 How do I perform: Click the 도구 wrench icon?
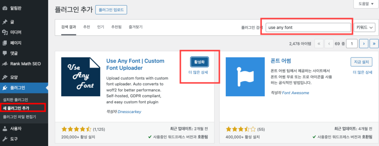[4, 139]
